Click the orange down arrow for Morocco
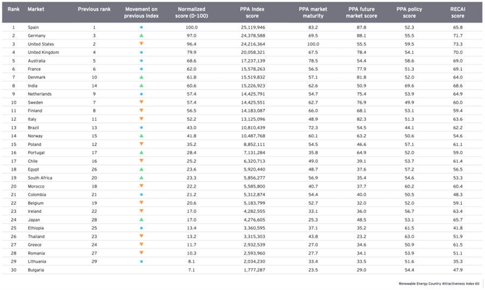The height and width of the screenshot is (290, 485). pos(141,186)
